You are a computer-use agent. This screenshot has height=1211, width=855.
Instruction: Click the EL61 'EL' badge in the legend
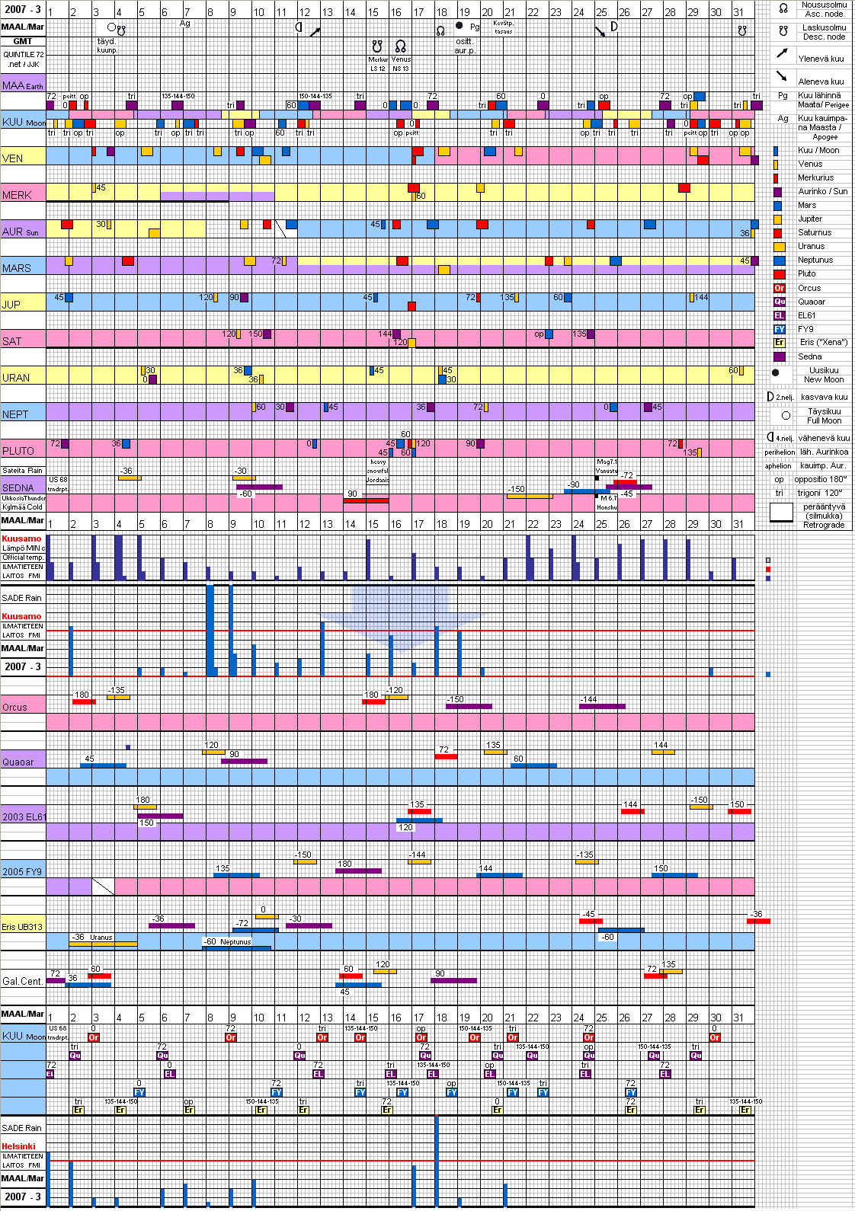point(779,315)
